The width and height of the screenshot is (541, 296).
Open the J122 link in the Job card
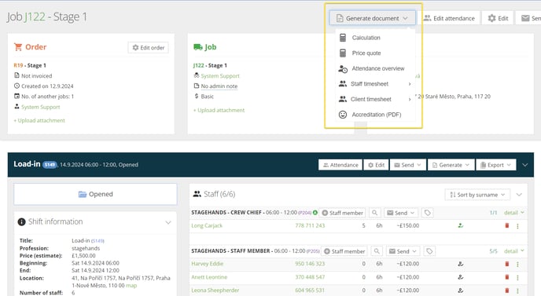point(198,65)
